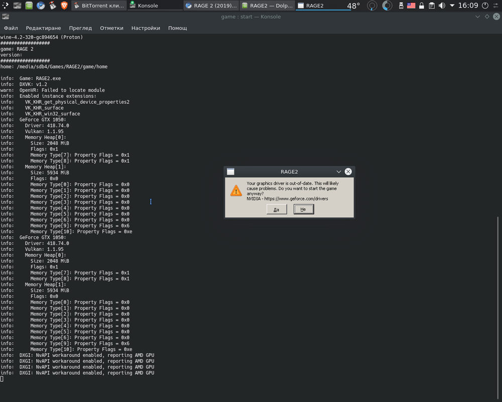Open removable devices notifier tray icon
Viewport: 502px width, 402px height.
(x=401, y=6)
